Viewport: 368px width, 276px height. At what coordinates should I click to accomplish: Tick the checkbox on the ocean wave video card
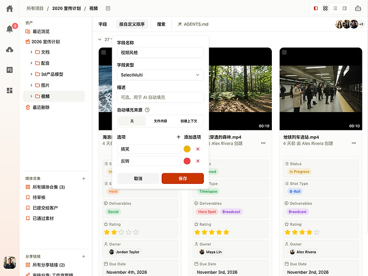103,52
